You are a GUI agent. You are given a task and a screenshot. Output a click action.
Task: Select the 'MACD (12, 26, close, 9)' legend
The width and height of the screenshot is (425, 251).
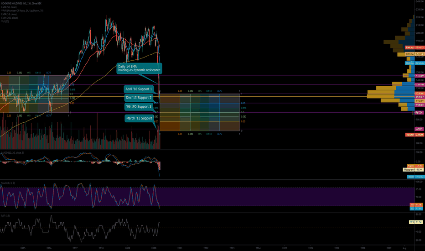(x=12, y=153)
